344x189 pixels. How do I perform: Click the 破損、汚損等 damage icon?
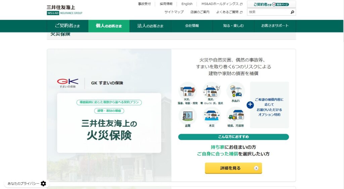[235, 115]
